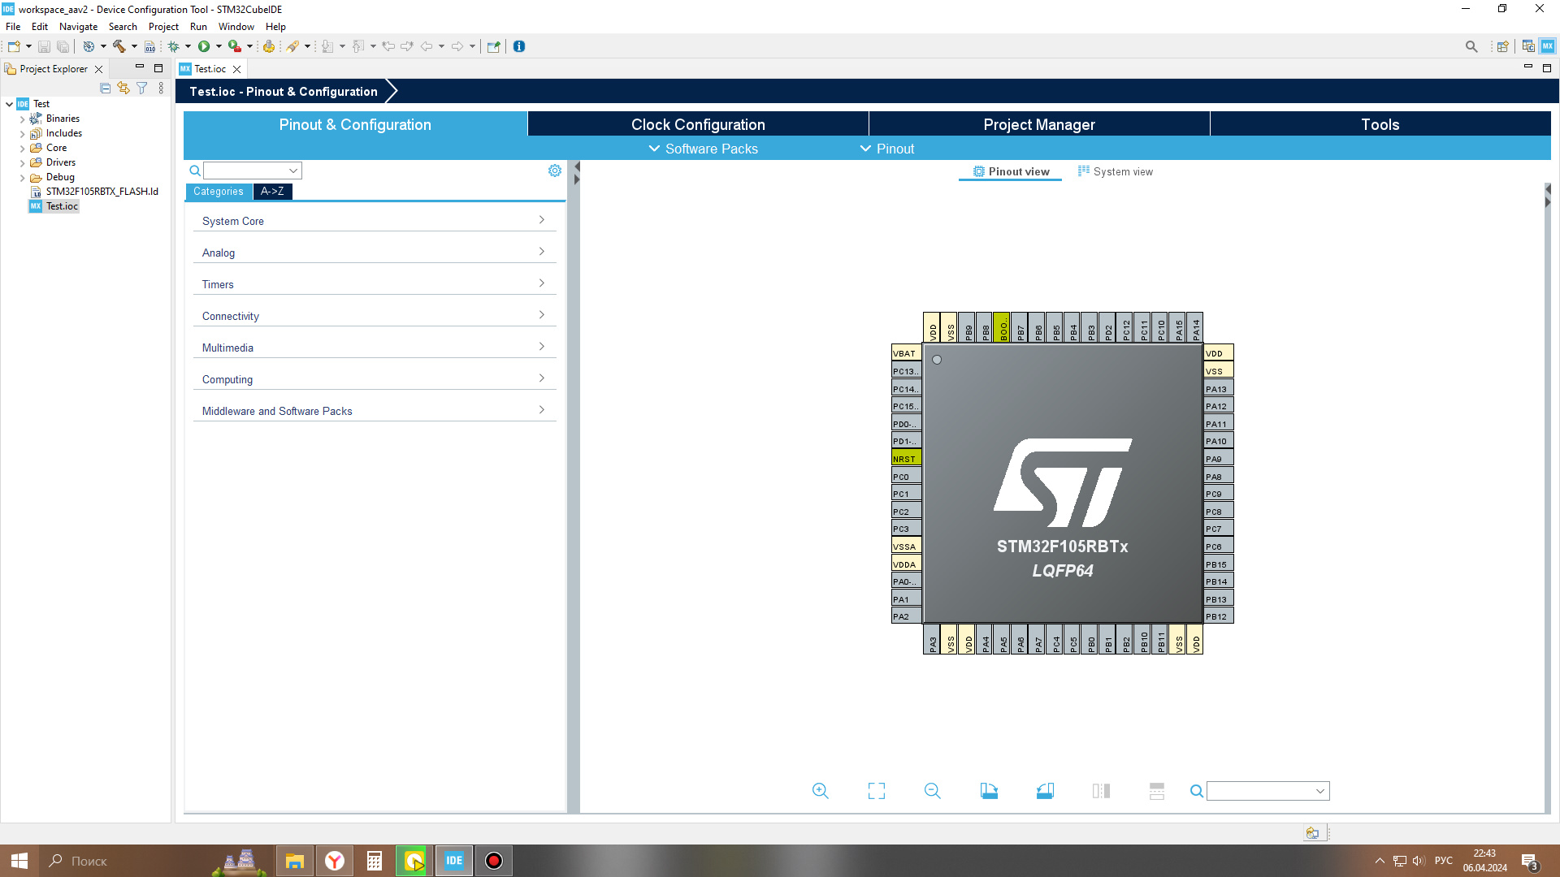This screenshot has height=877, width=1560.
Task: Open the Window menu
Action: pos(236,27)
